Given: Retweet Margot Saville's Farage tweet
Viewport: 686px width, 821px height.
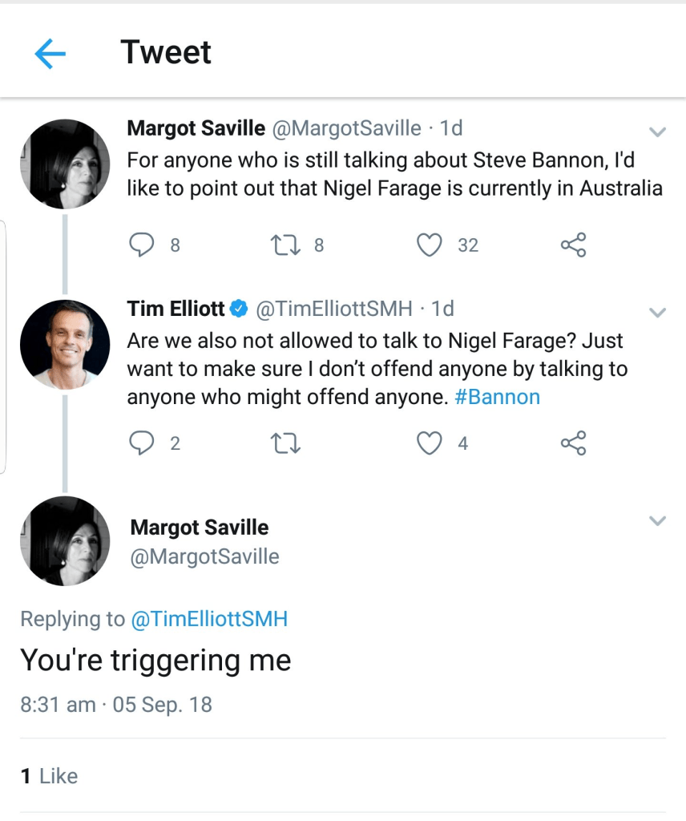Looking at the screenshot, I should tap(286, 245).
